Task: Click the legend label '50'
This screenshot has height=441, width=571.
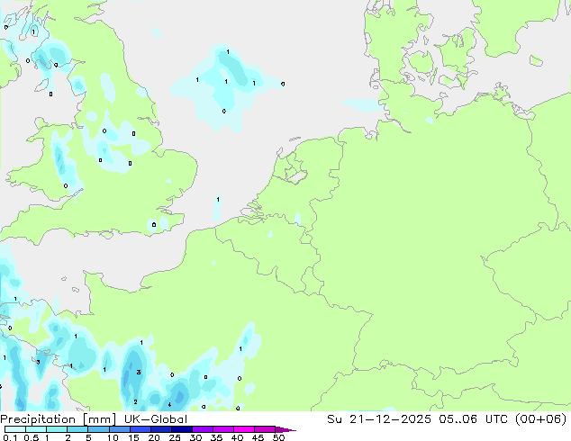Action: 279,437
